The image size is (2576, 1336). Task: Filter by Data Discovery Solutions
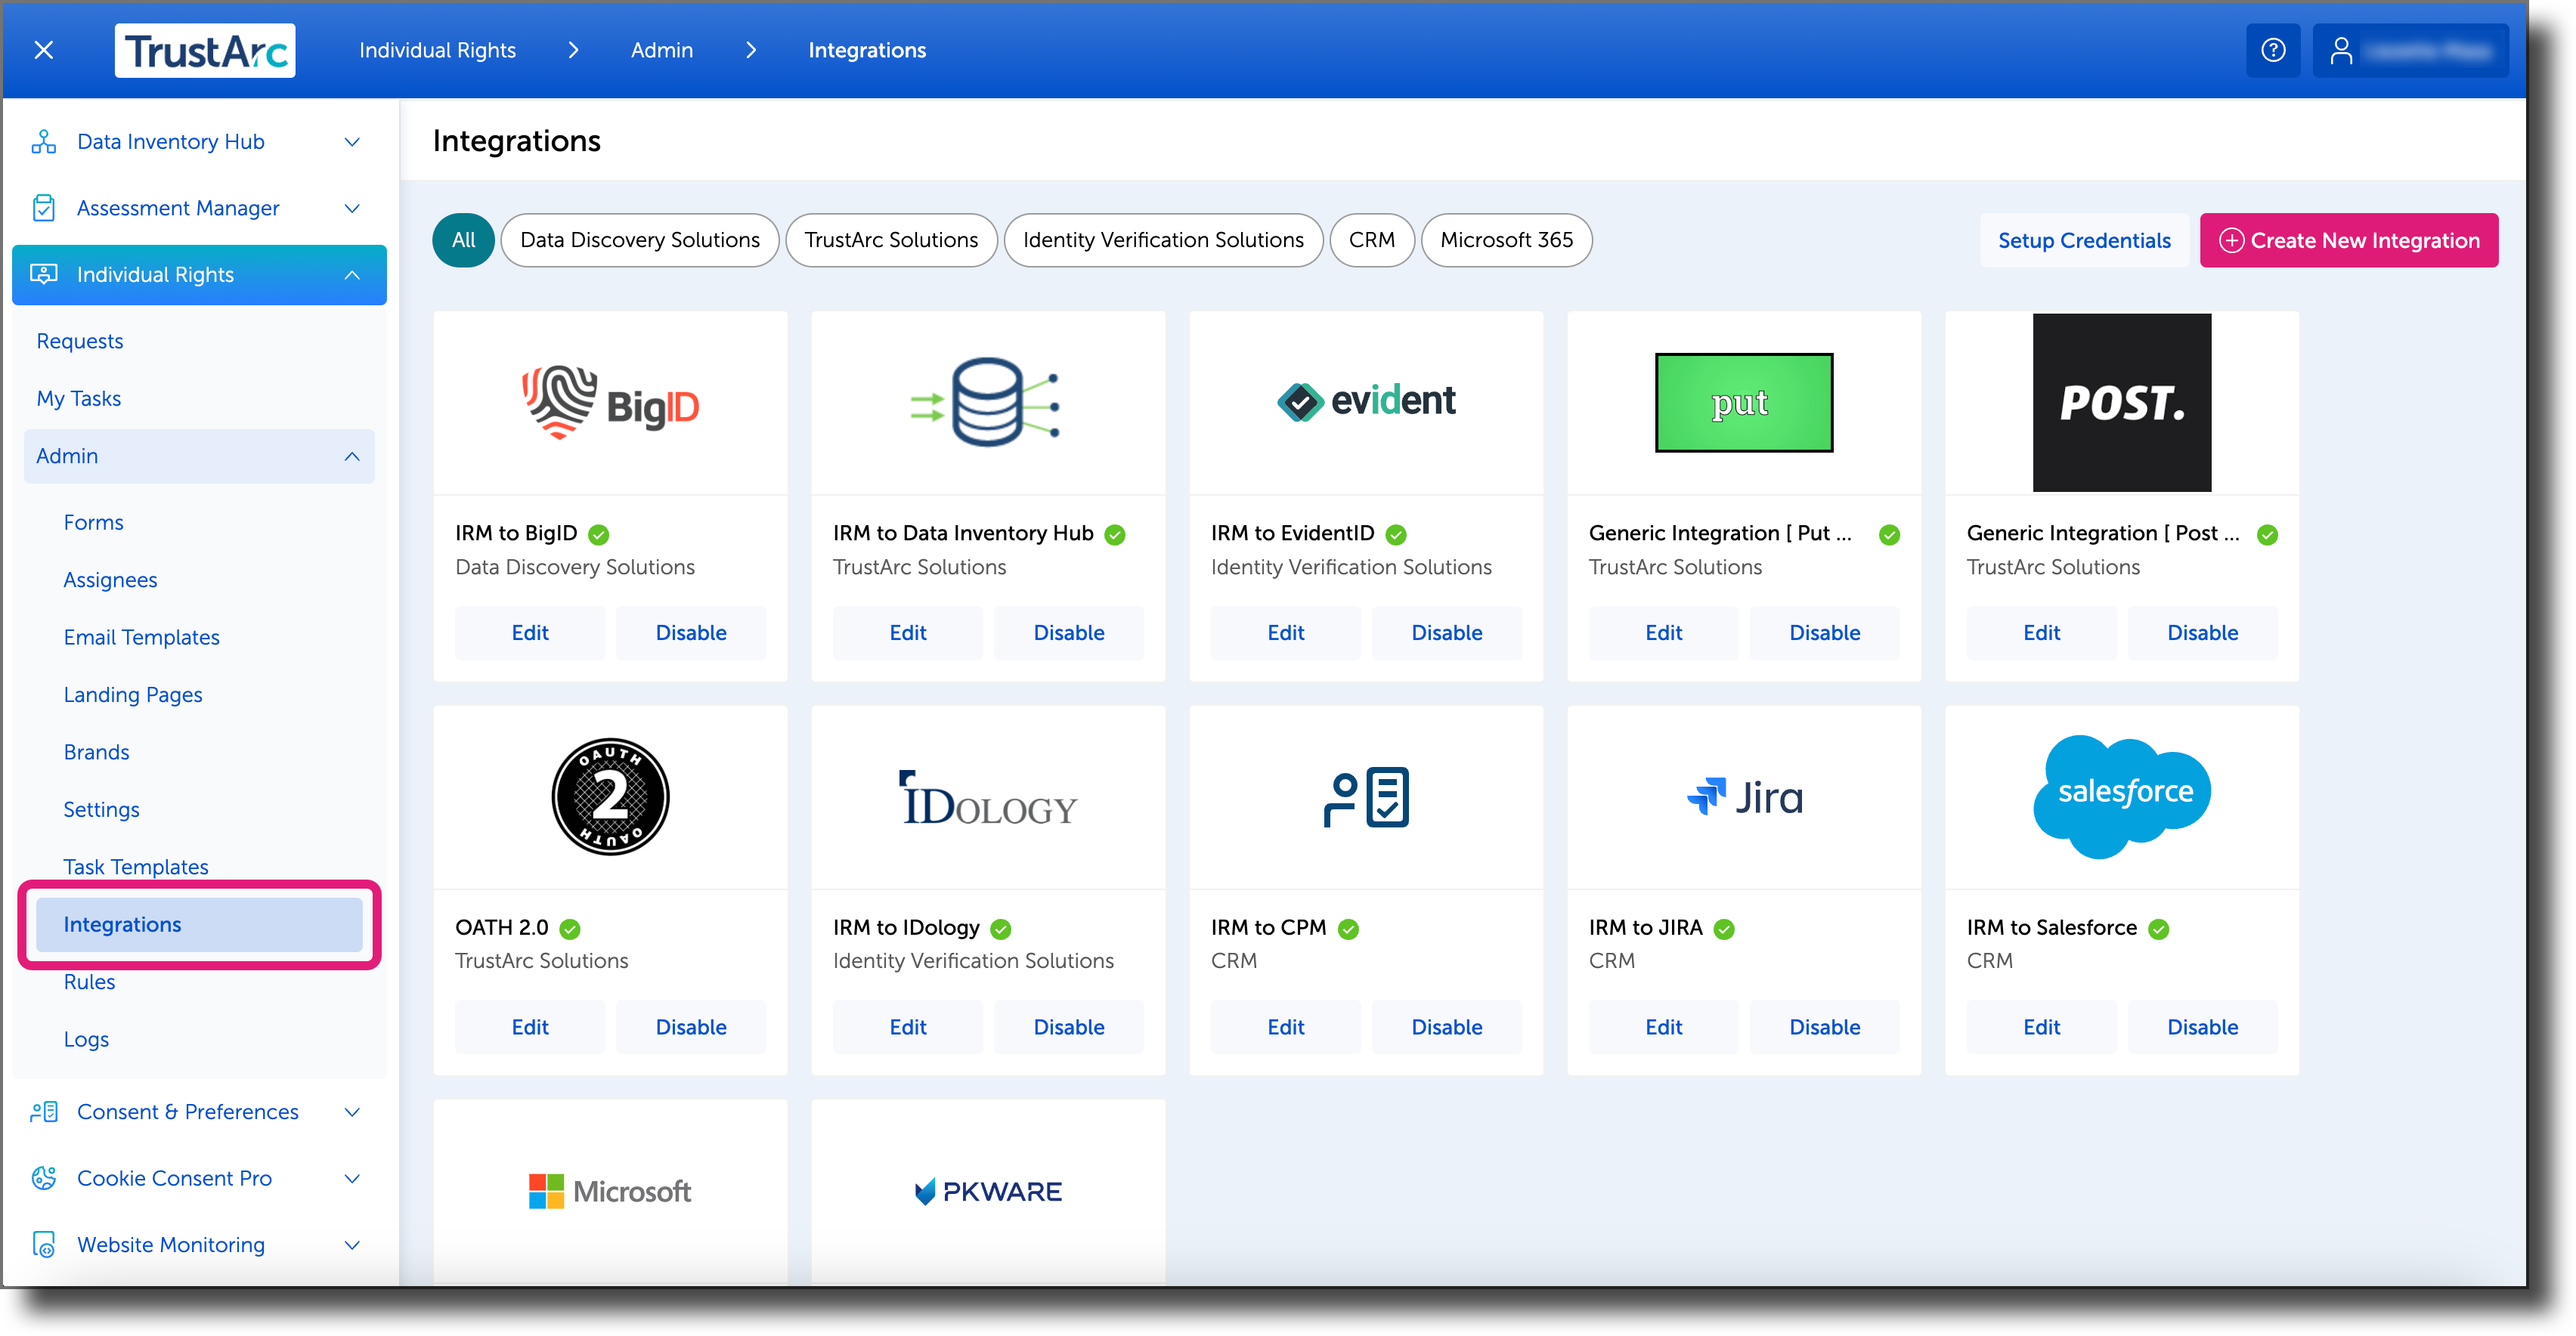pos(640,240)
